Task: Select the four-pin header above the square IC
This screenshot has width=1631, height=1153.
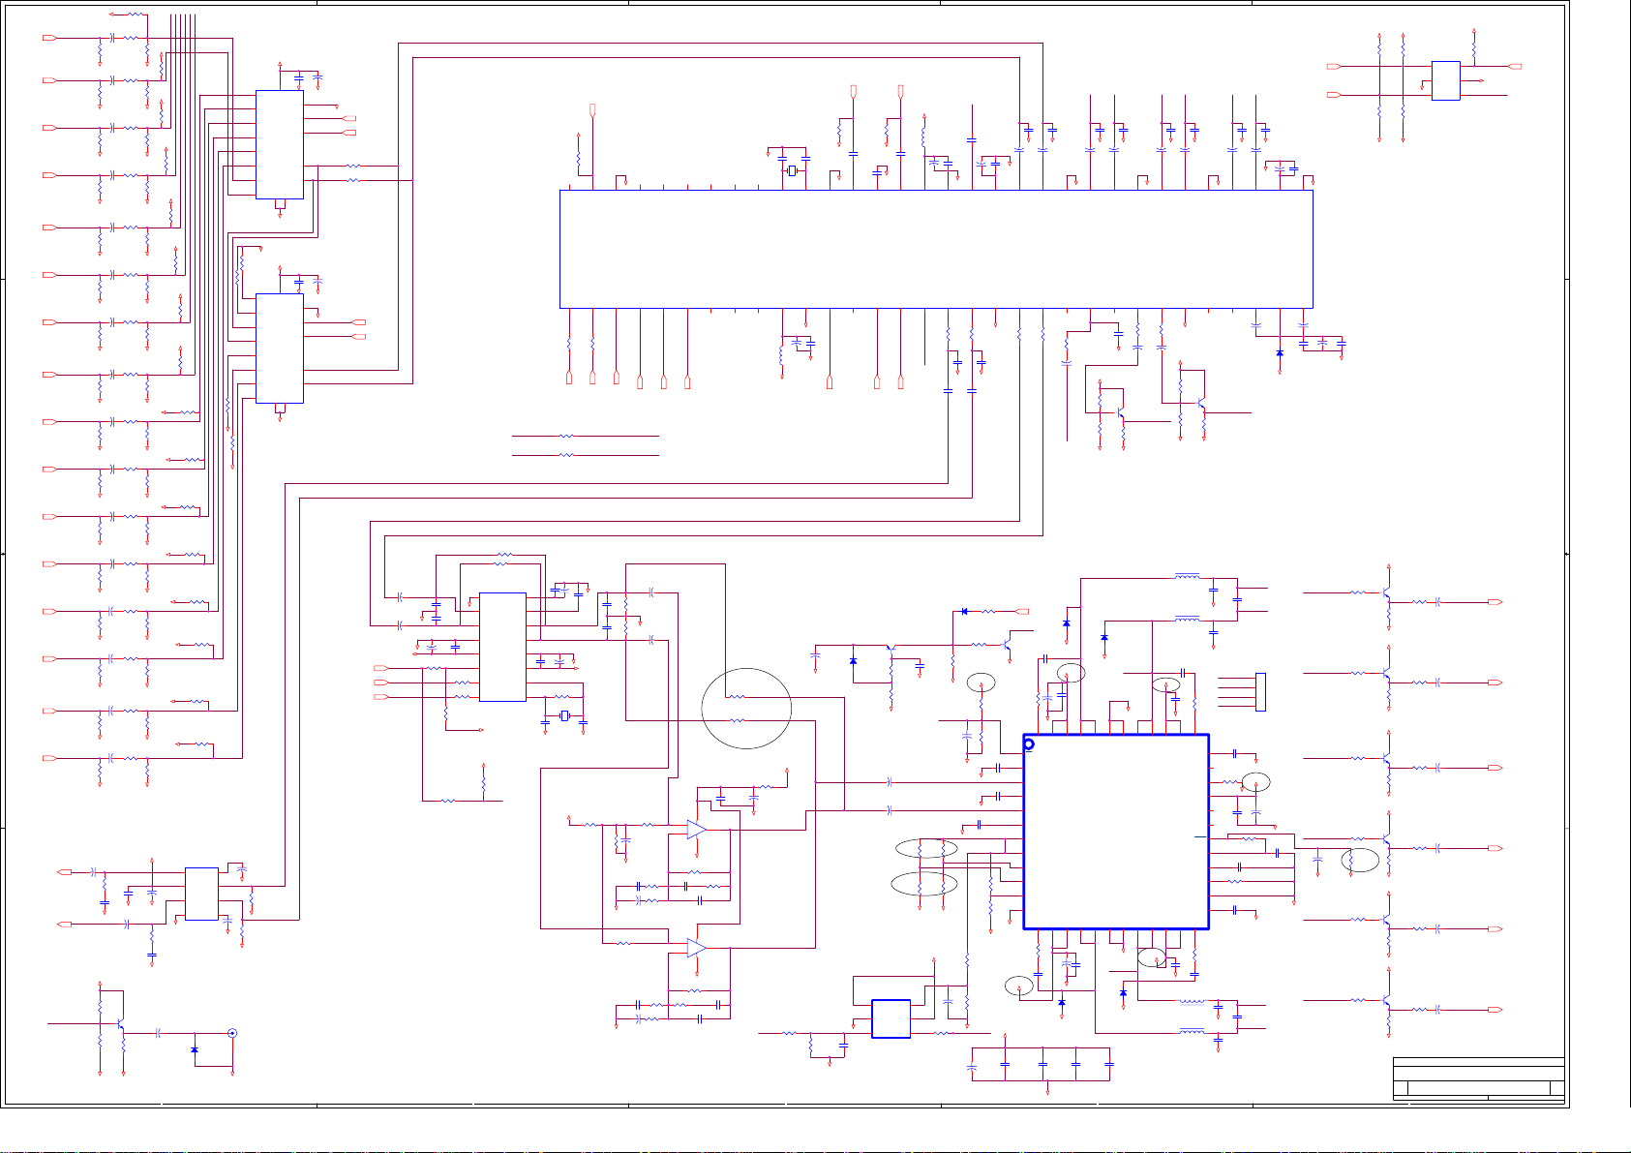Action: tap(1260, 692)
